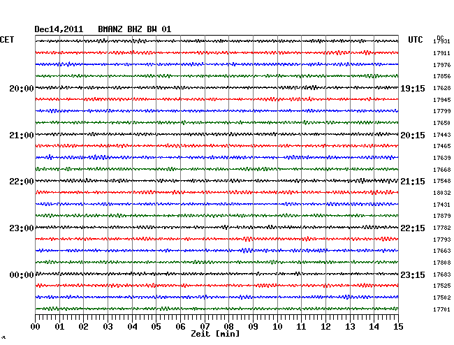Click the UTC time label "23:15"
454x345 pixels.
coord(413,274)
